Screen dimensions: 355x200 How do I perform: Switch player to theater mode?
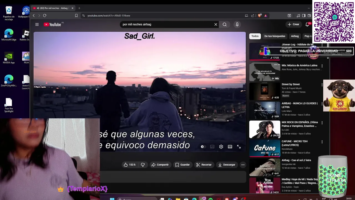coord(230,147)
